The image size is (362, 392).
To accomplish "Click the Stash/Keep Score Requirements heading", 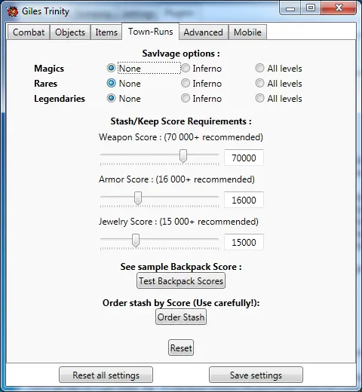I will click(x=181, y=121).
